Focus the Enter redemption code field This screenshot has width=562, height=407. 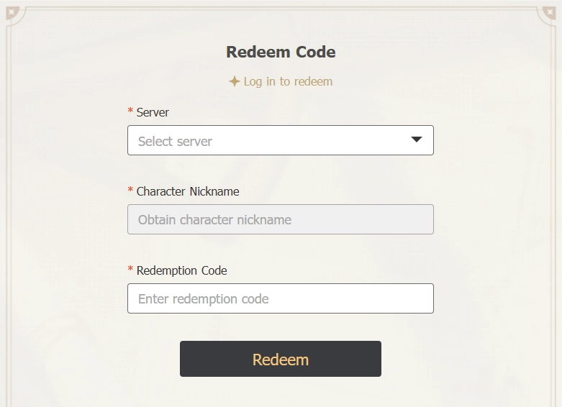[280, 299]
